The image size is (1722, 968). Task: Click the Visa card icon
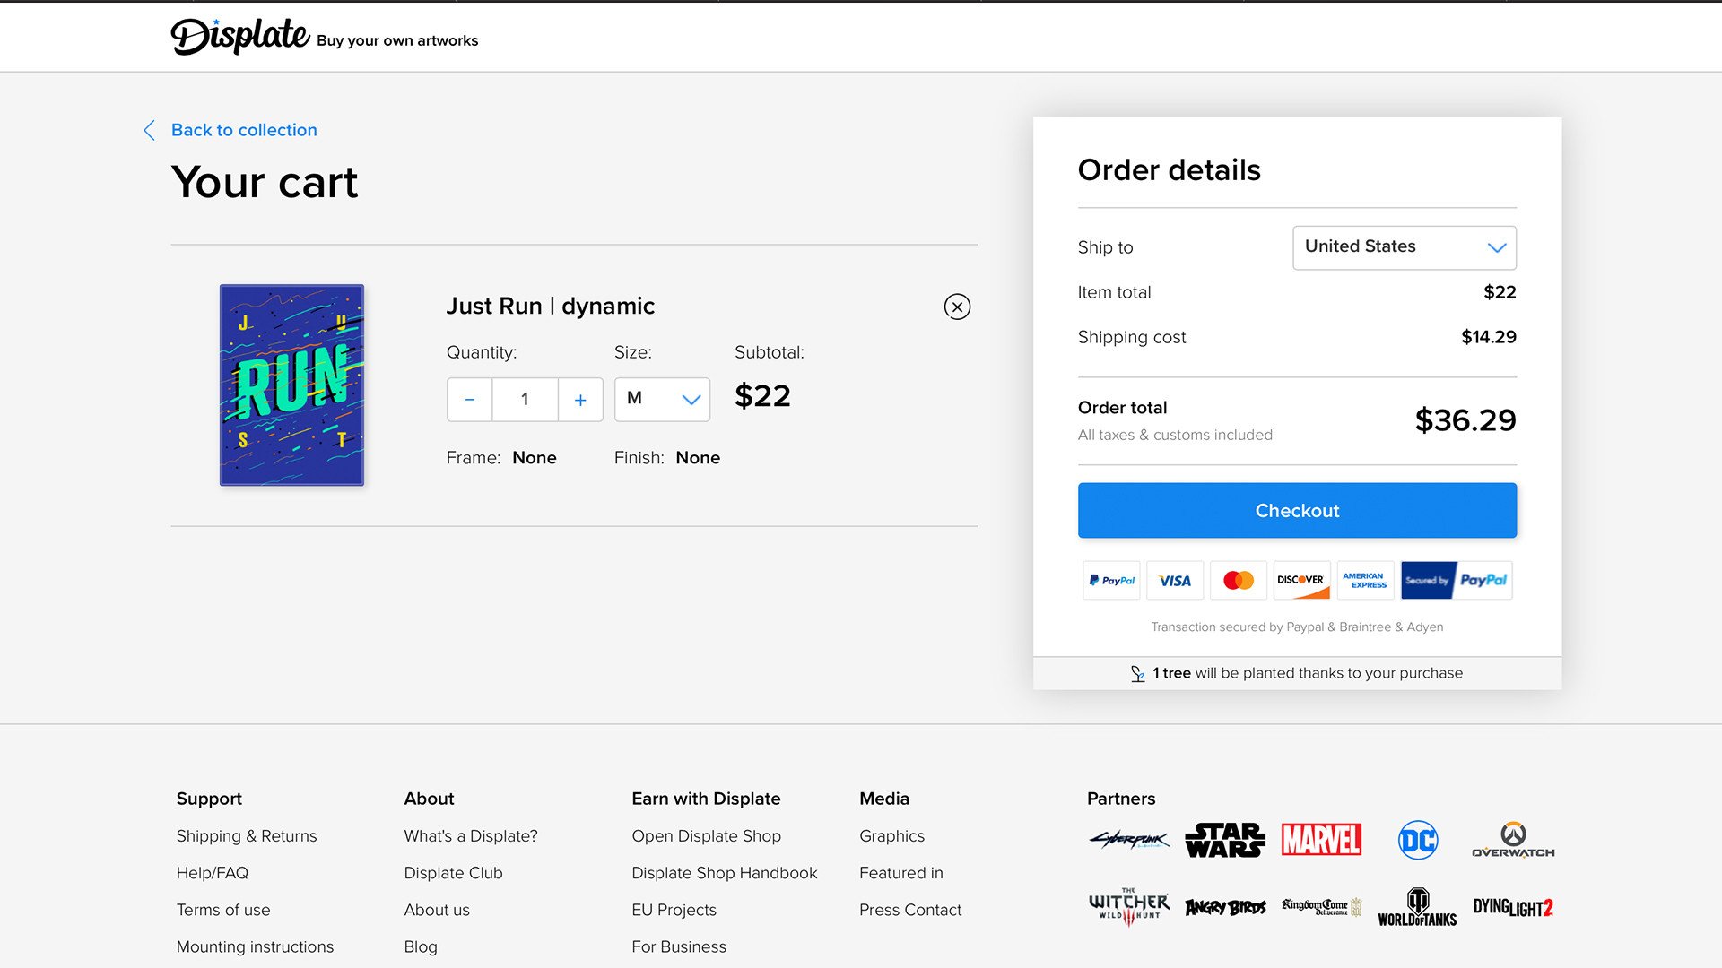1175,581
